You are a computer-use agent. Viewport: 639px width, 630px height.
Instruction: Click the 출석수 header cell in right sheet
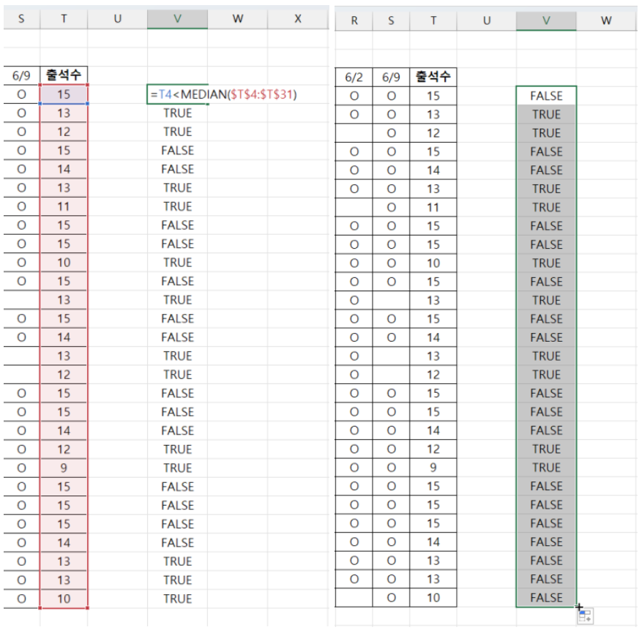(433, 77)
